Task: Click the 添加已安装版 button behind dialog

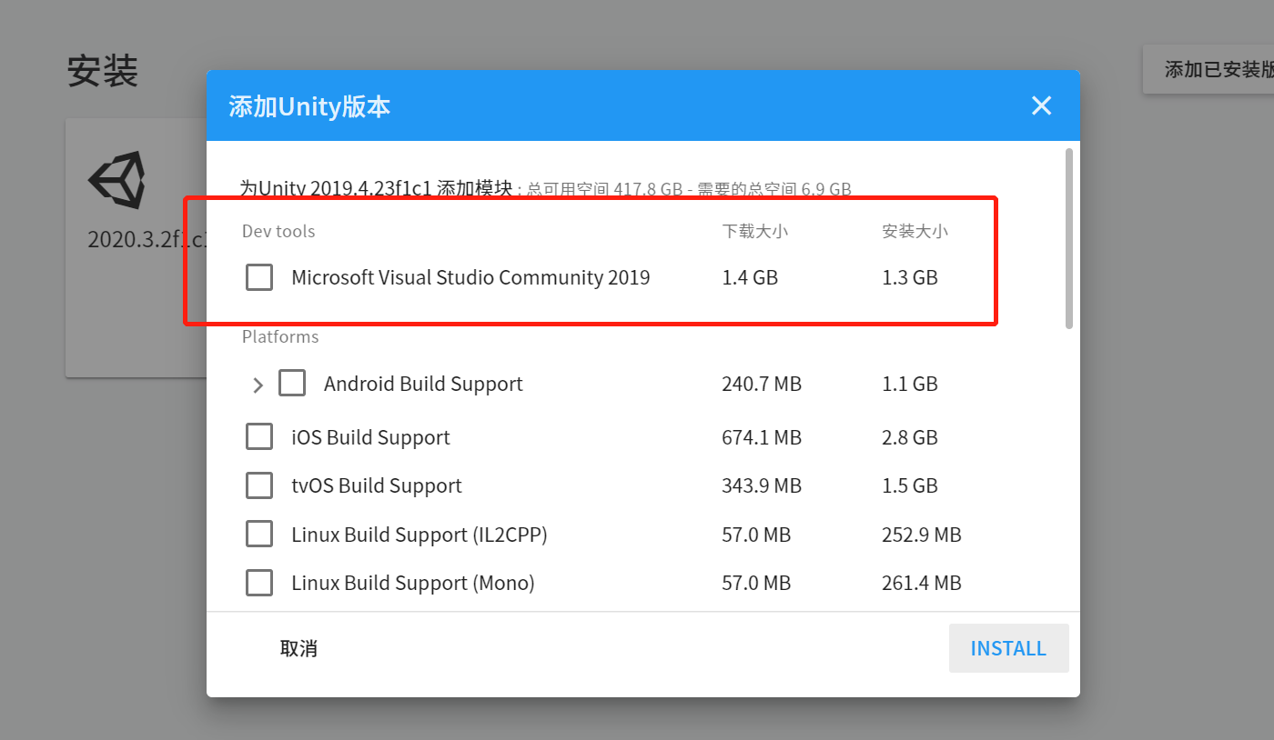Action: (1208, 69)
